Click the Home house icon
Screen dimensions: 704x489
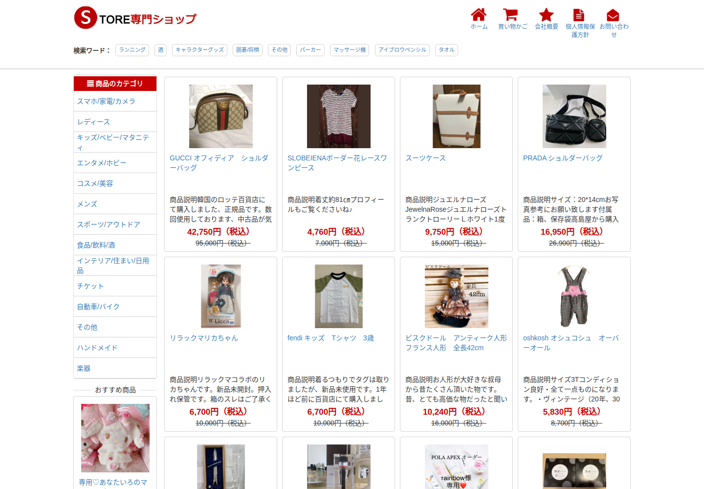[479, 15]
